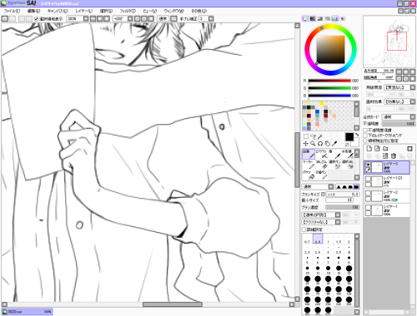Enable the clip to lower layer checkbox
This screenshot has width=417, height=316.
365,136
